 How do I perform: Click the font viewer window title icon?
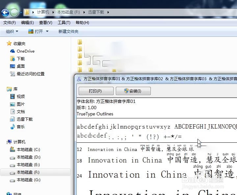point(79,79)
